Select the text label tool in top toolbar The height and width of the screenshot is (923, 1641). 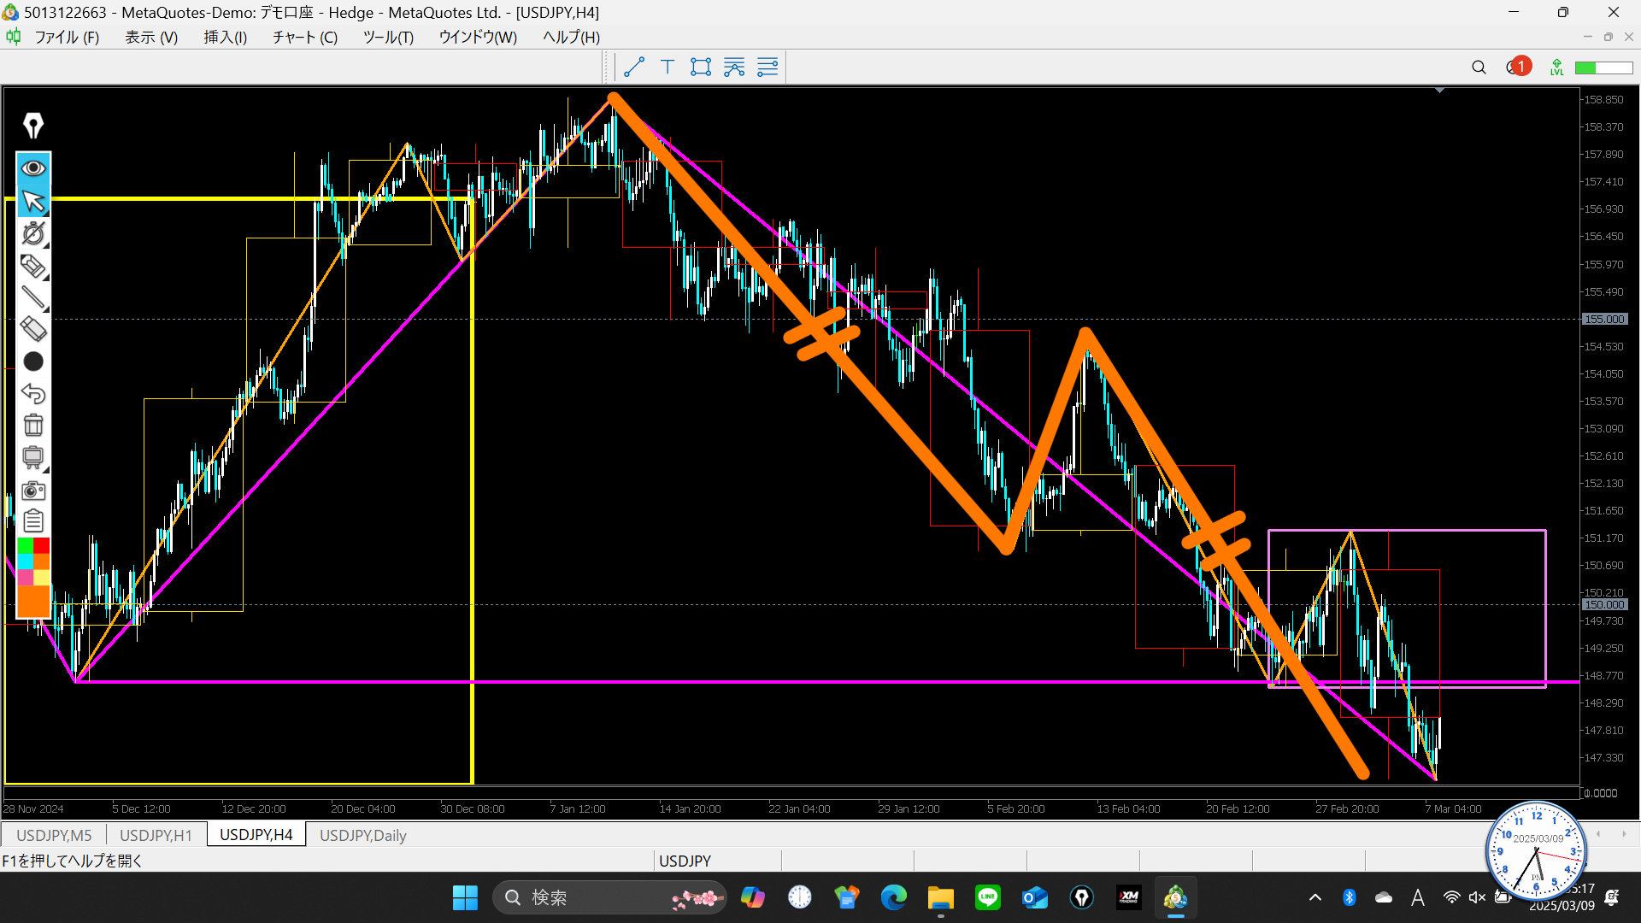[668, 67]
